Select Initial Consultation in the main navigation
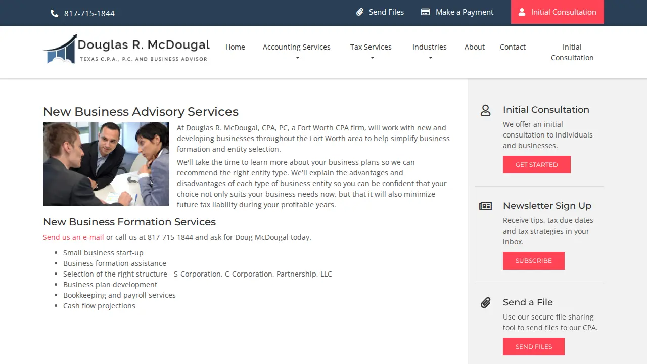 (x=572, y=52)
